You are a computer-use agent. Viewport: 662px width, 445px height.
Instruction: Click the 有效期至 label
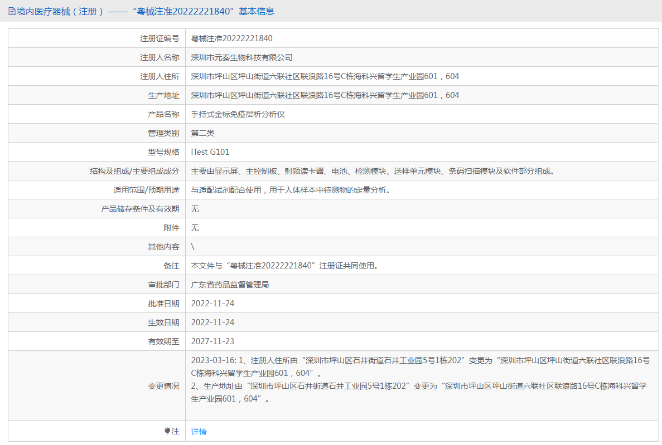tap(163, 341)
